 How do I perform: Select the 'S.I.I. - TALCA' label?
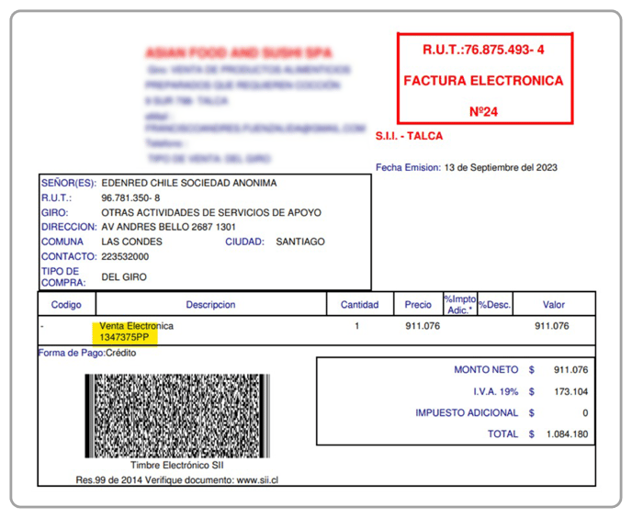pos(409,136)
